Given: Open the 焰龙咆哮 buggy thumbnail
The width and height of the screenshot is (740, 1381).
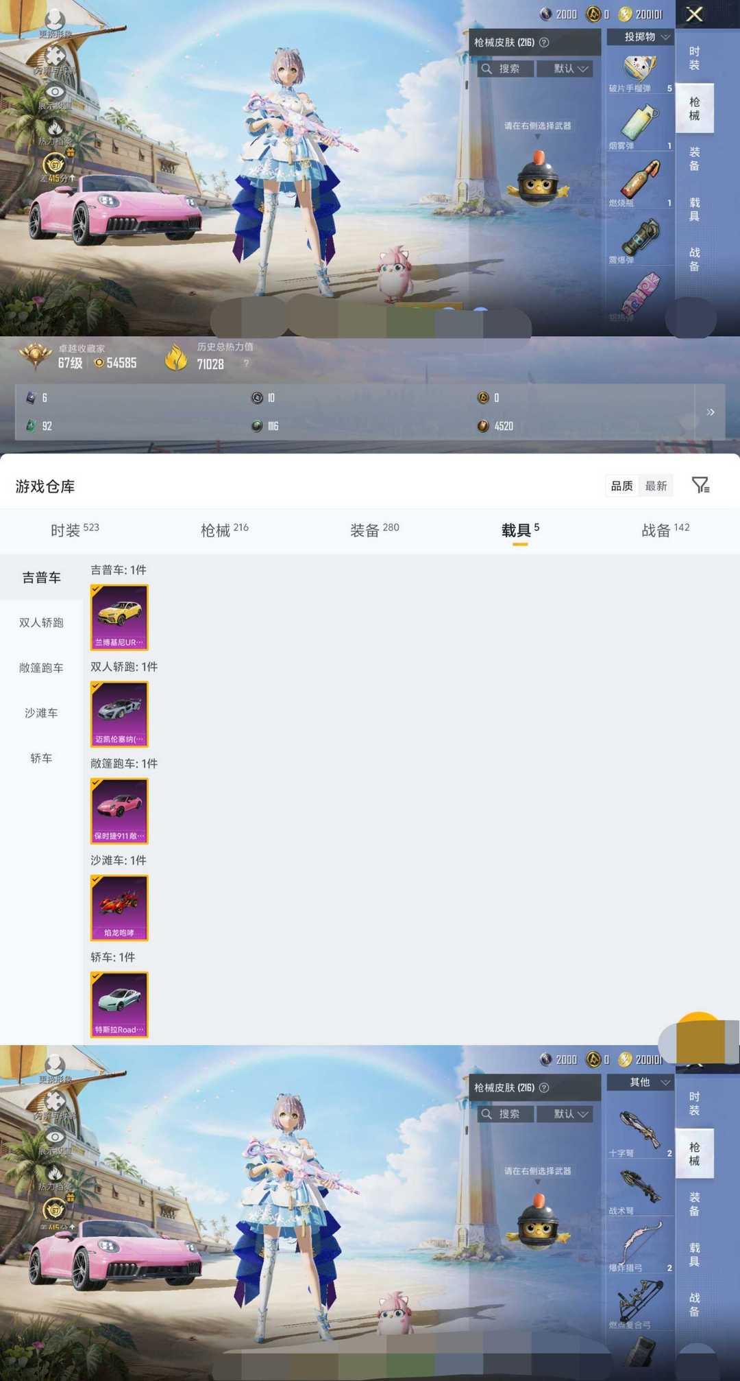Looking at the screenshot, I should point(119,908).
